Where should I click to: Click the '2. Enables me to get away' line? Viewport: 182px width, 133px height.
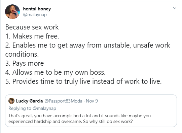tap(87, 45)
